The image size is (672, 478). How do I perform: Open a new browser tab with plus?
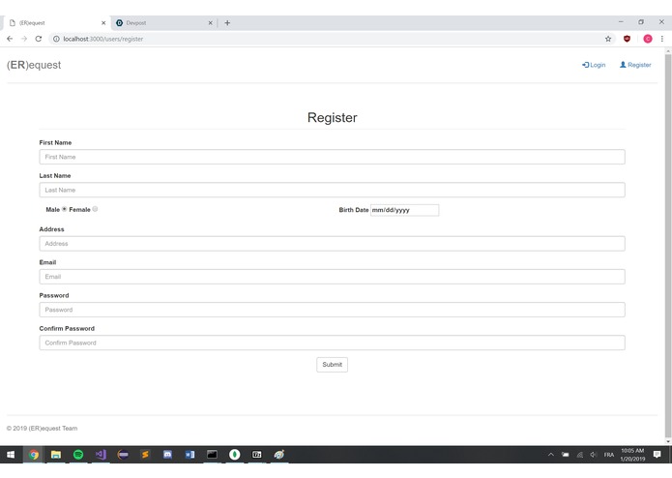coord(227,22)
